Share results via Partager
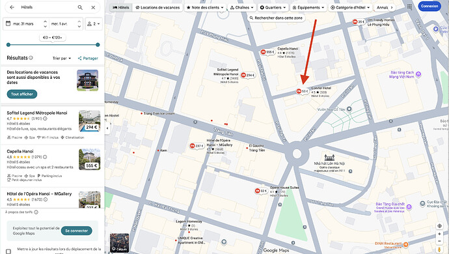 coord(88,58)
